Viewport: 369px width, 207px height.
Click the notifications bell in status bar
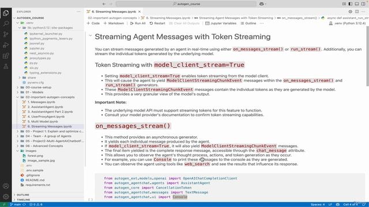point(364,205)
